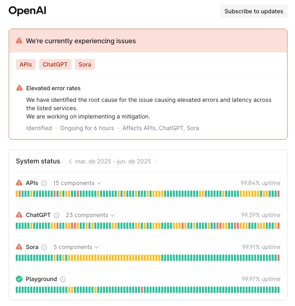
Task: Click the info icon next to ChatGPT
Action: click(57, 215)
